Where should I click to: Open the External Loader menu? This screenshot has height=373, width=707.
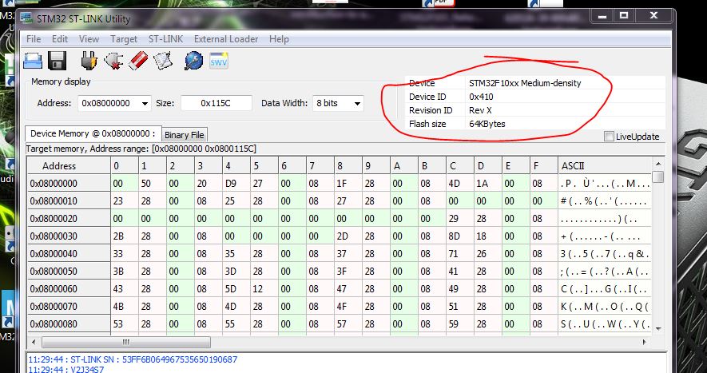[226, 39]
